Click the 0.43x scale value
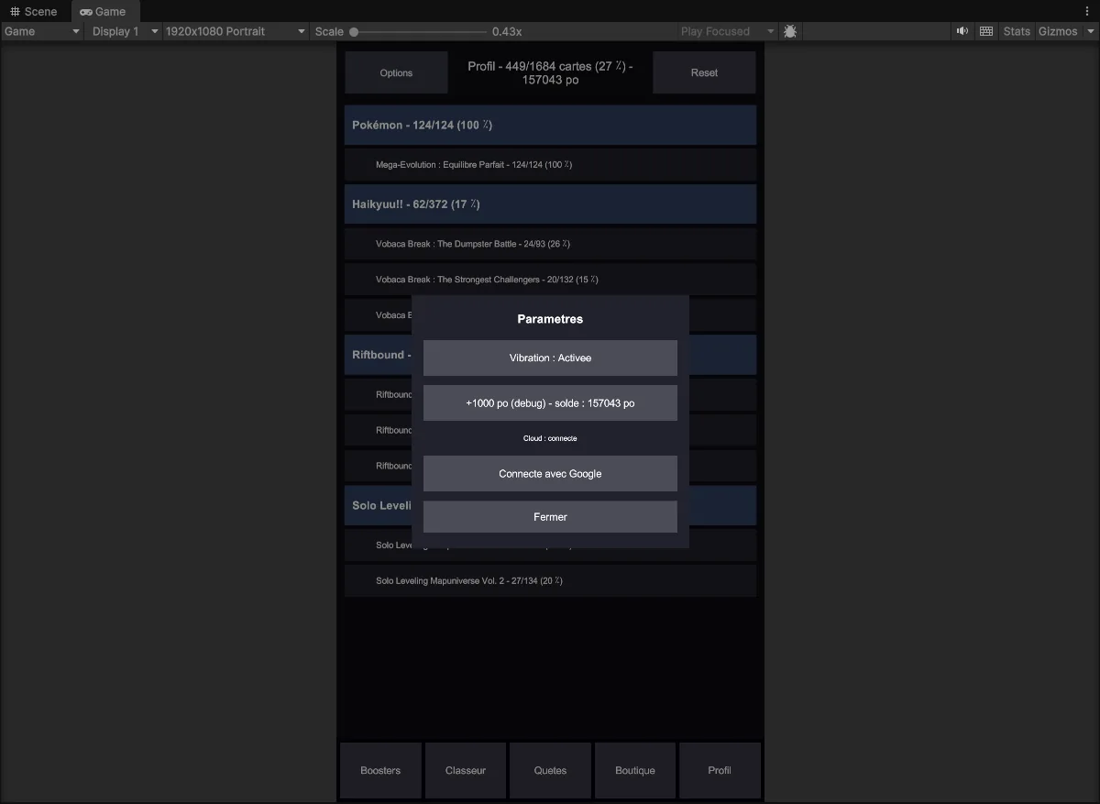This screenshot has height=804, width=1100. point(507,31)
